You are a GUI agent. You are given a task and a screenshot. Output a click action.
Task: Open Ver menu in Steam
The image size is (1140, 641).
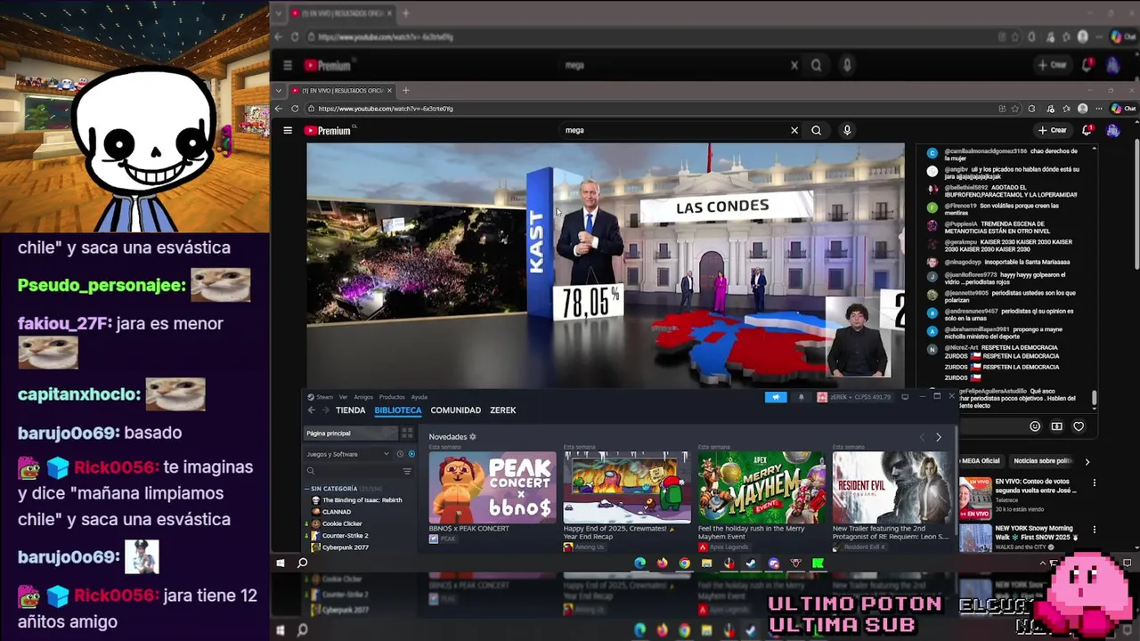pos(344,397)
